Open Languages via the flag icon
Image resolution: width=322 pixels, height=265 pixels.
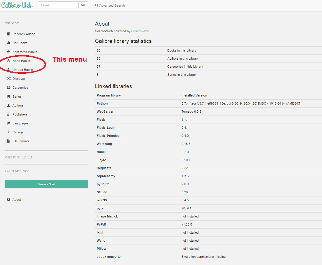pos(8,123)
